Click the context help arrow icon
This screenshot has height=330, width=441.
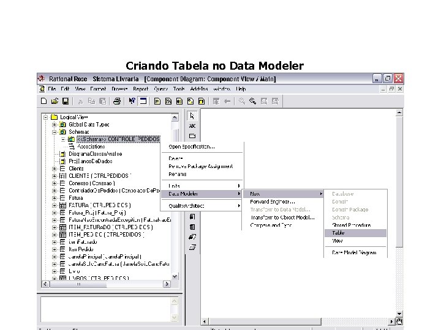click(132, 101)
